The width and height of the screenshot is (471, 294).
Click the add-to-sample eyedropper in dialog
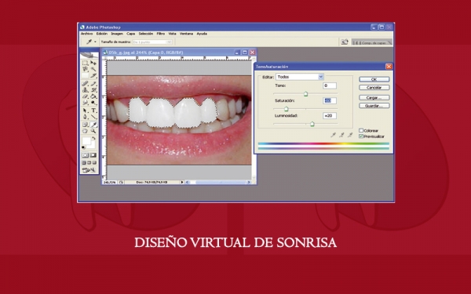[x=341, y=135]
